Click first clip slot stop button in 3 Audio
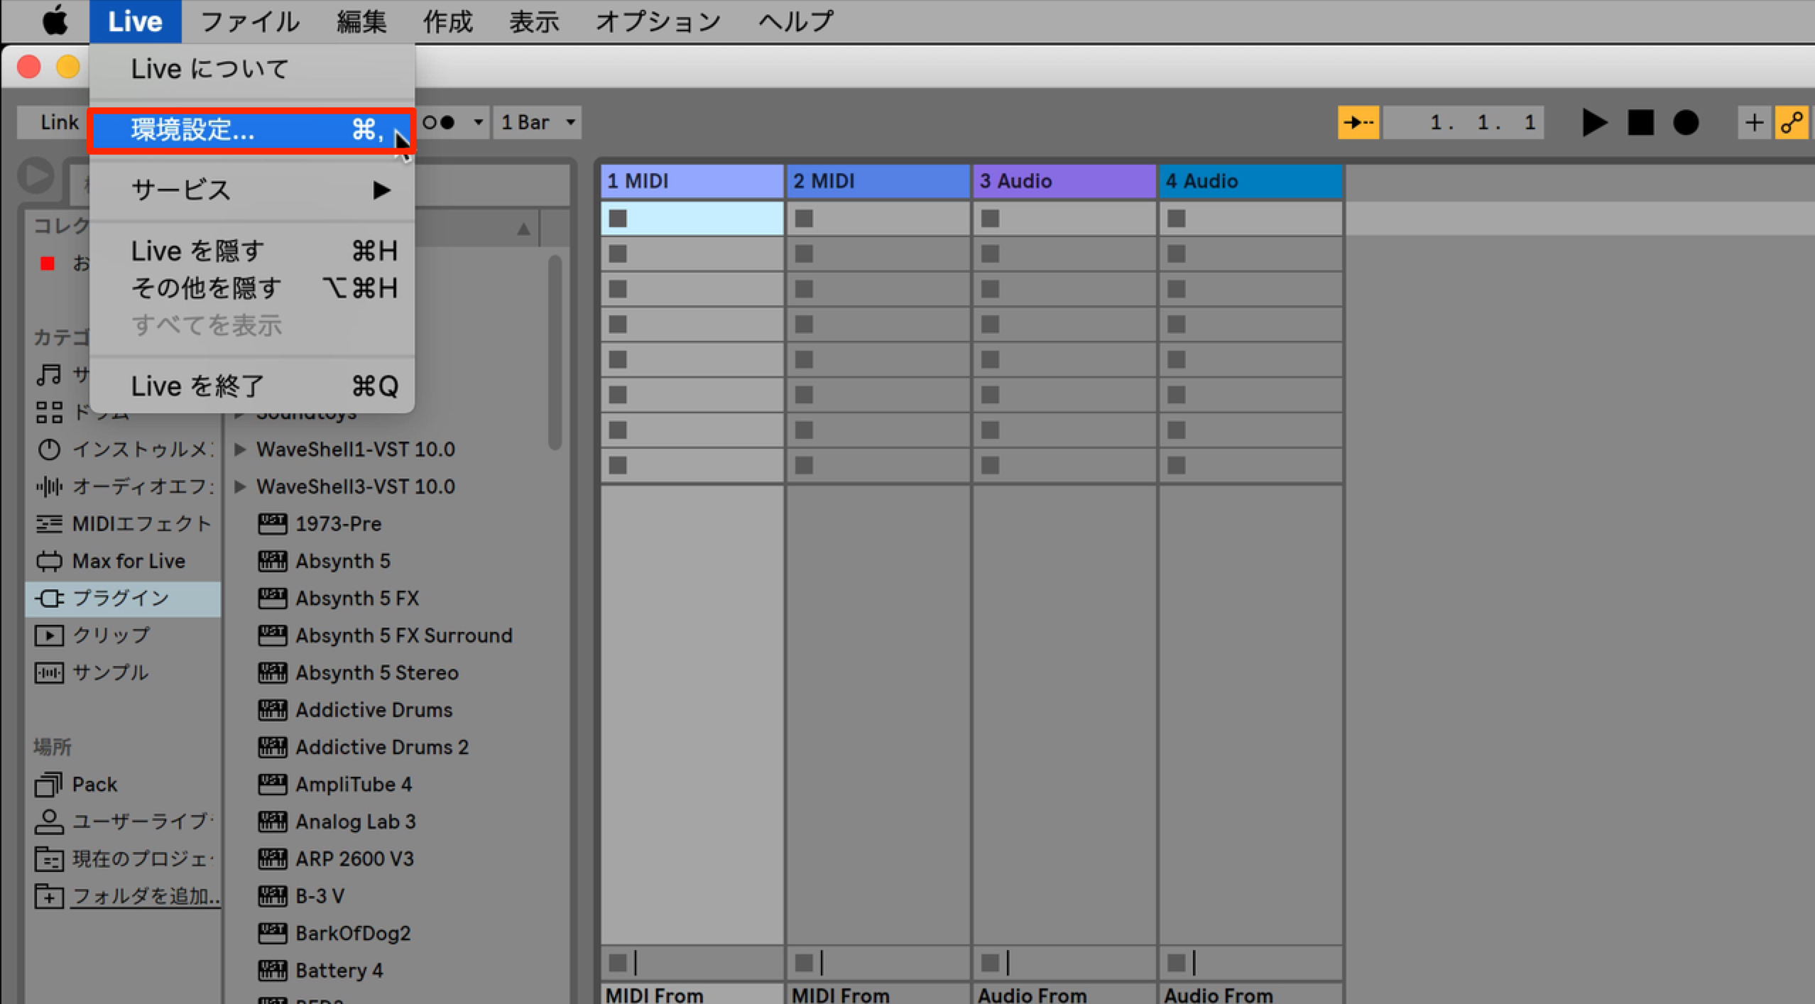This screenshot has width=1815, height=1004. pos(990,219)
